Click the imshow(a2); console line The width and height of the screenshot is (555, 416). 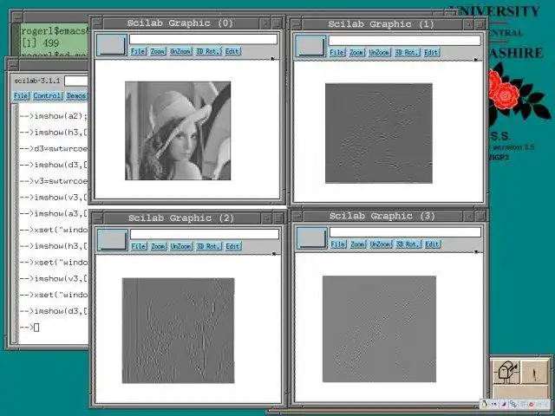[x=54, y=116]
